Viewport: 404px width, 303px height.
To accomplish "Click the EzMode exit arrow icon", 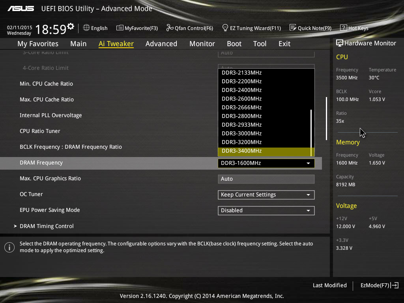I will pyautogui.click(x=395, y=285).
